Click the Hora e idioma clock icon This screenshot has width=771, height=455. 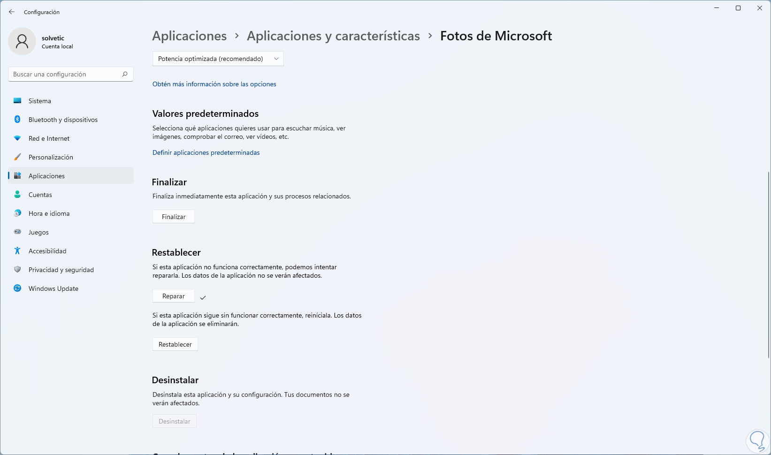click(x=17, y=213)
